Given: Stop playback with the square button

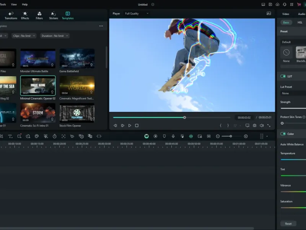Looking at the screenshot, I should [137, 125].
